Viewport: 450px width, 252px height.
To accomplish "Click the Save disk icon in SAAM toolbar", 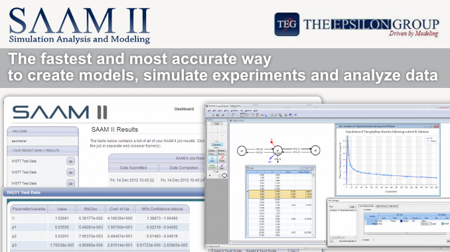I will (x=218, y=115).
